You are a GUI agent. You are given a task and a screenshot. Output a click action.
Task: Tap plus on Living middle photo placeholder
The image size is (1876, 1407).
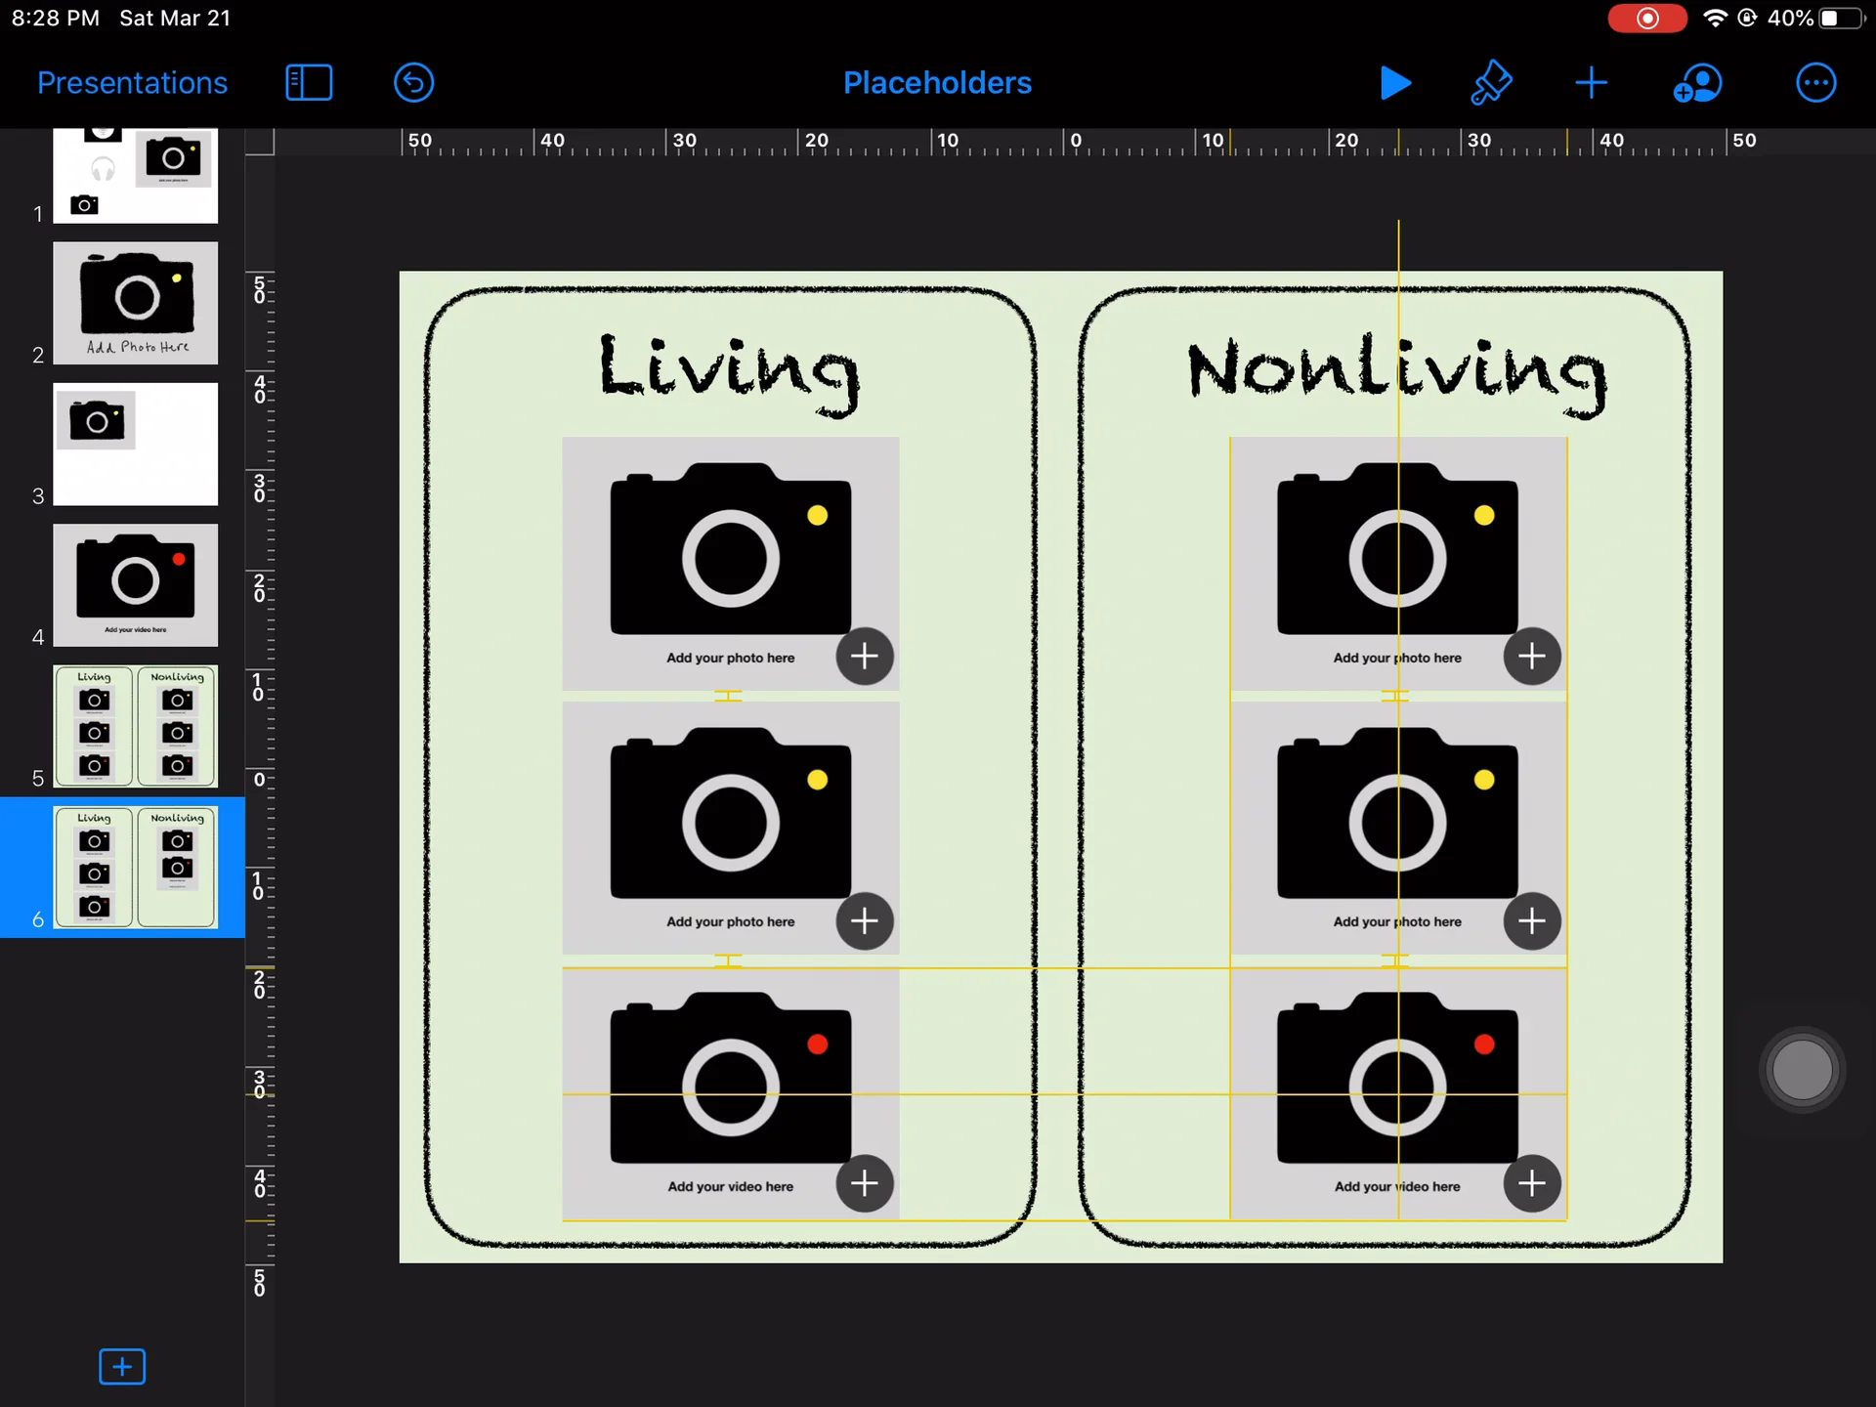(x=865, y=920)
